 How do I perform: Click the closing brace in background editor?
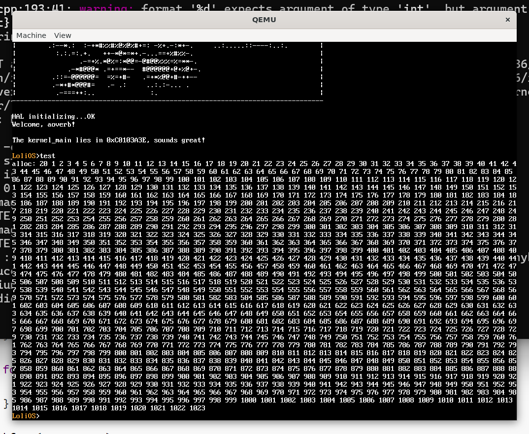(x=6, y=404)
